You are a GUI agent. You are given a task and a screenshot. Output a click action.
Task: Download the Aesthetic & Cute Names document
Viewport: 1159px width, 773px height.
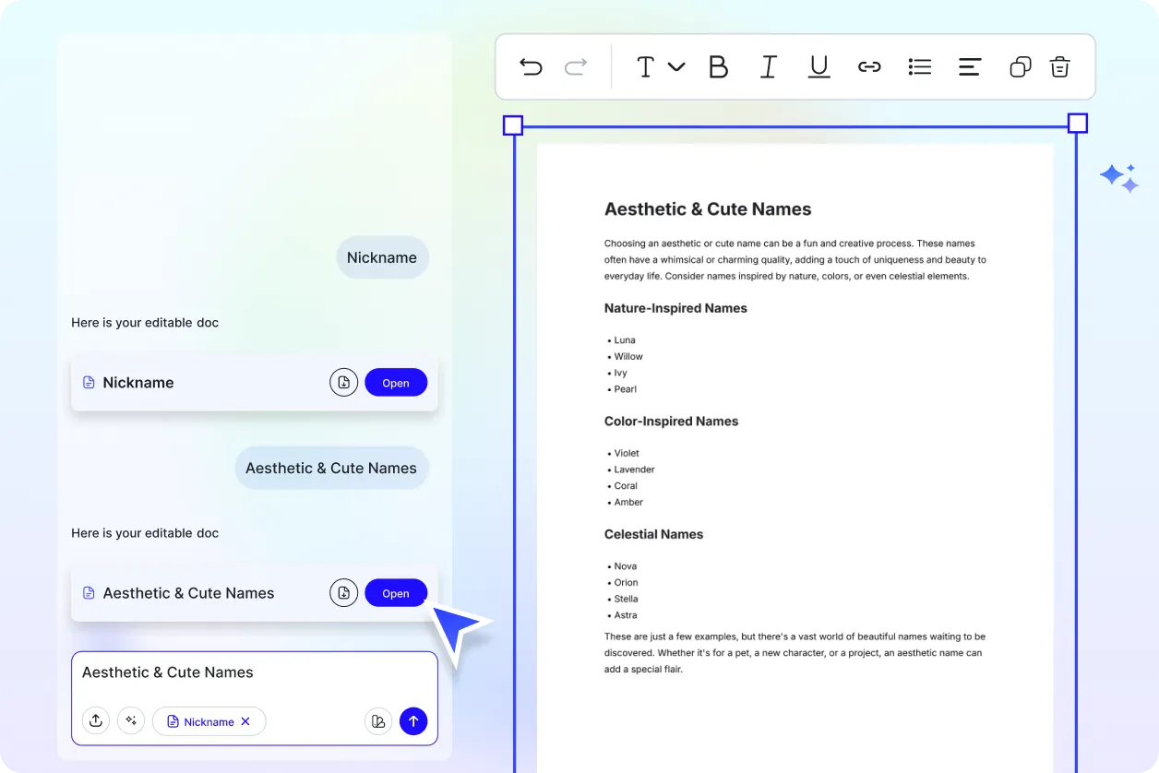[x=343, y=593]
